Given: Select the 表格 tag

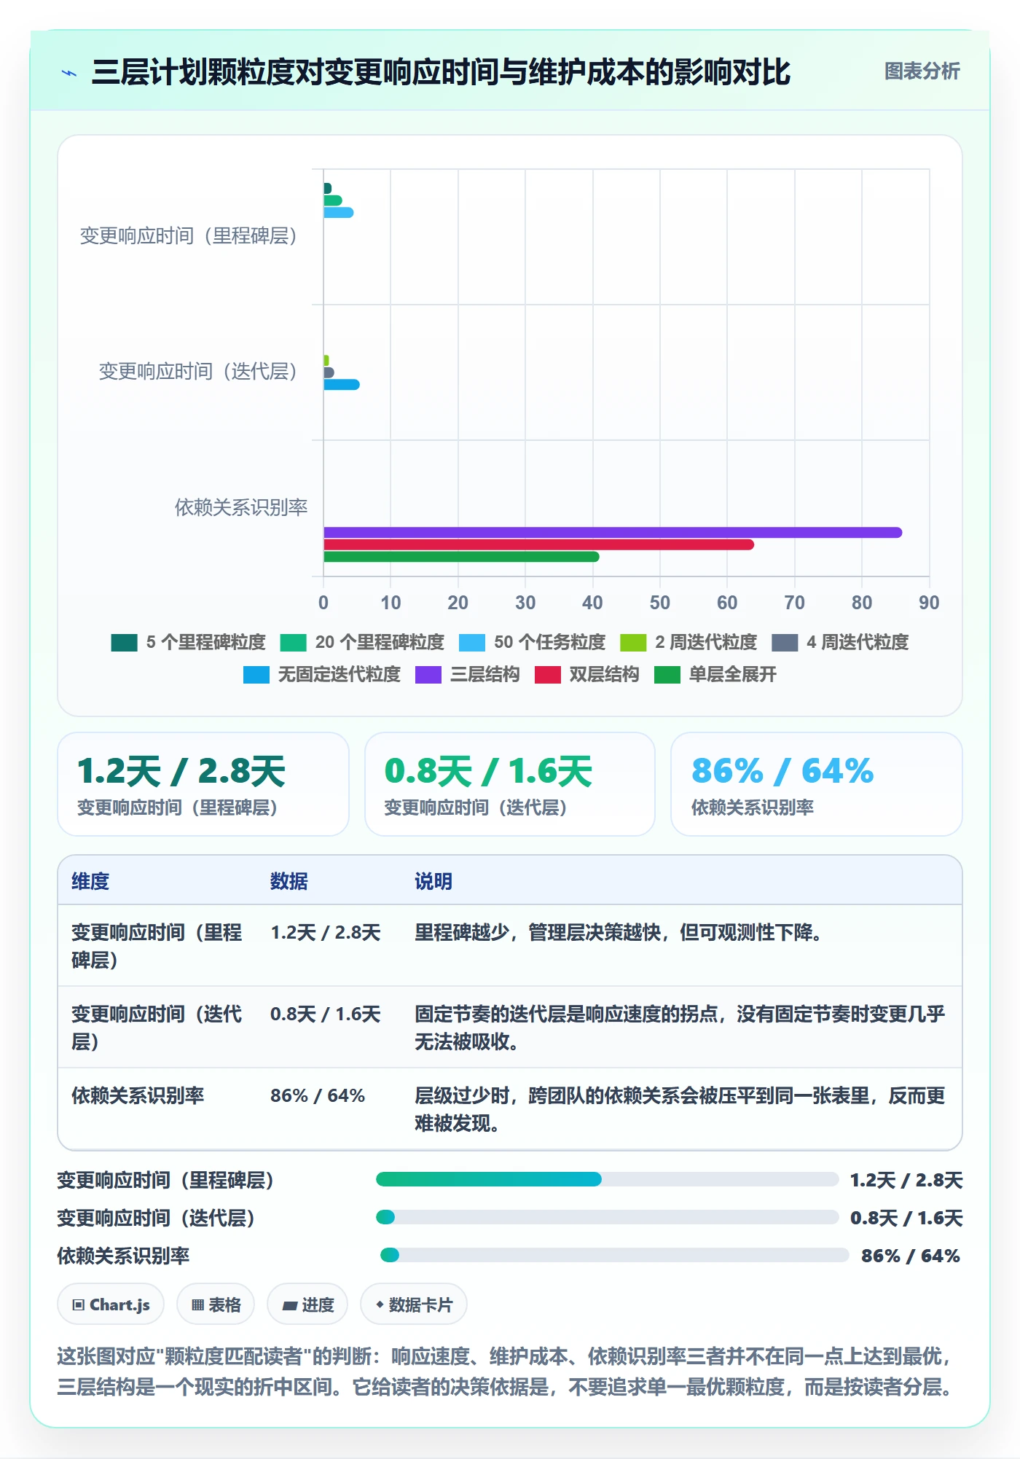Looking at the screenshot, I should pos(216,1305).
